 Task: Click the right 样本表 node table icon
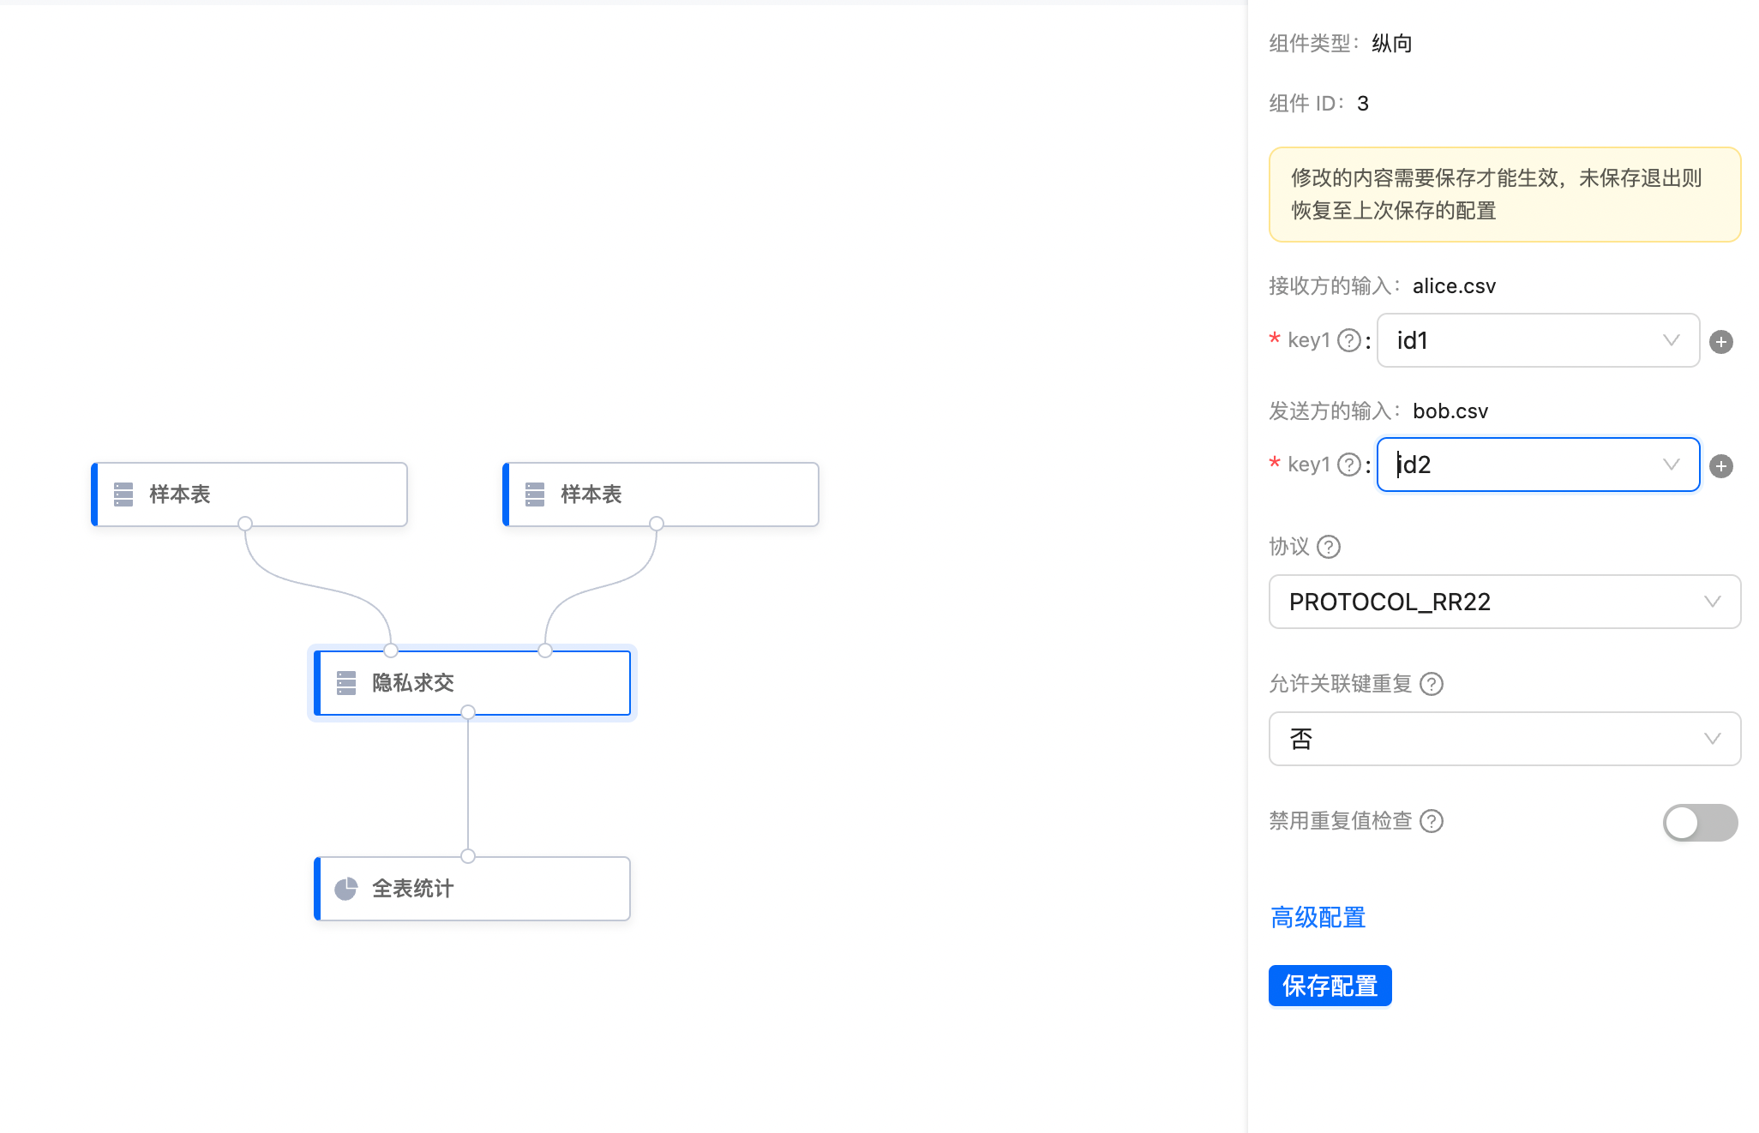coord(535,495)
